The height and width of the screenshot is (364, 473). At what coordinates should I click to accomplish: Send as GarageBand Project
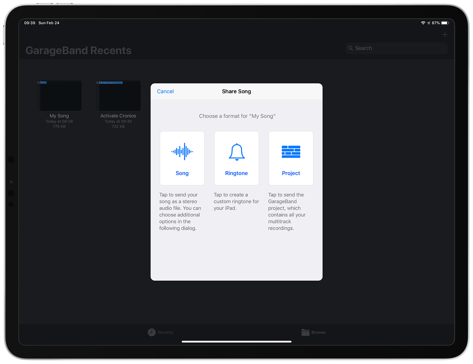click(291, 158)
